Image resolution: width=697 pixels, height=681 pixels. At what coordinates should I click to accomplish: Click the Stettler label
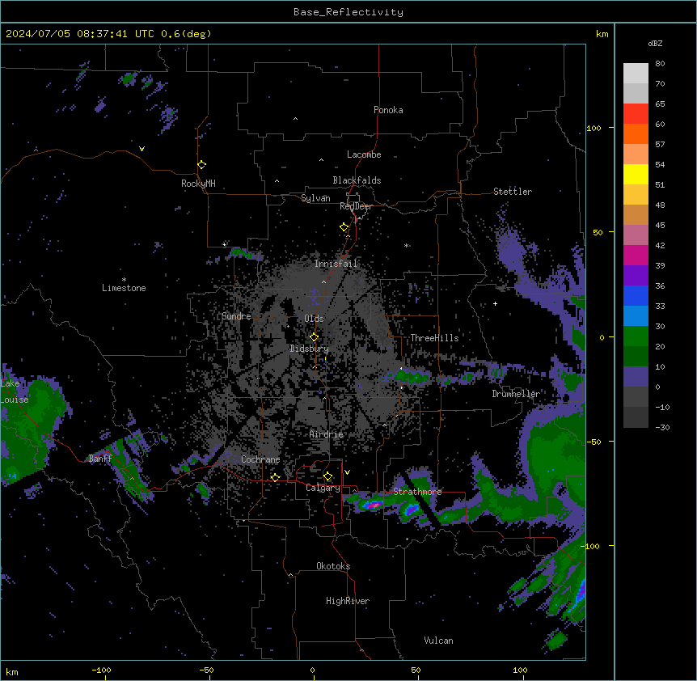(x=513, y=192)
